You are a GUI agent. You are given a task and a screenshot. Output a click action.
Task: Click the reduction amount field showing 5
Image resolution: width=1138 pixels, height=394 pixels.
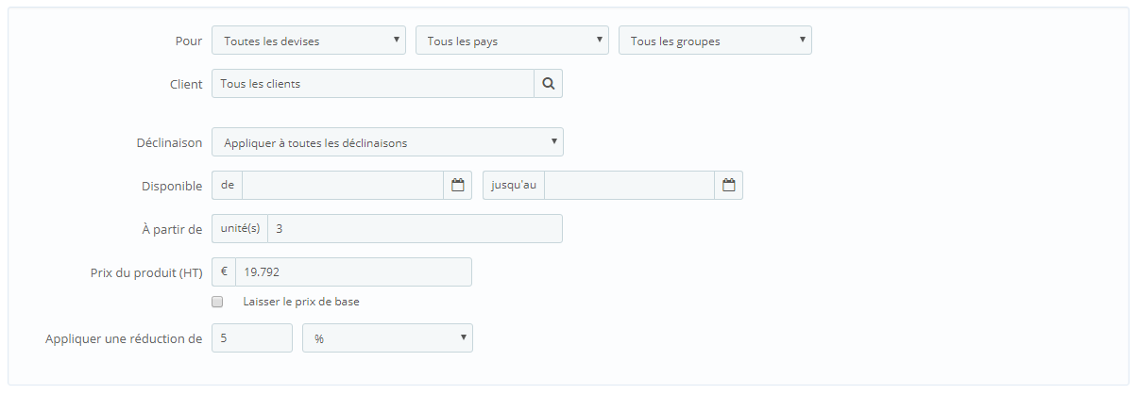252,338
